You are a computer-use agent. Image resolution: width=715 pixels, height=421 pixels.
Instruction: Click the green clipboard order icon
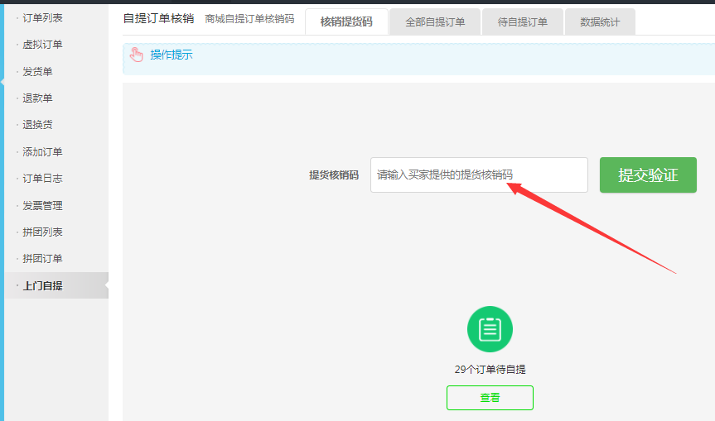(490, 329)
